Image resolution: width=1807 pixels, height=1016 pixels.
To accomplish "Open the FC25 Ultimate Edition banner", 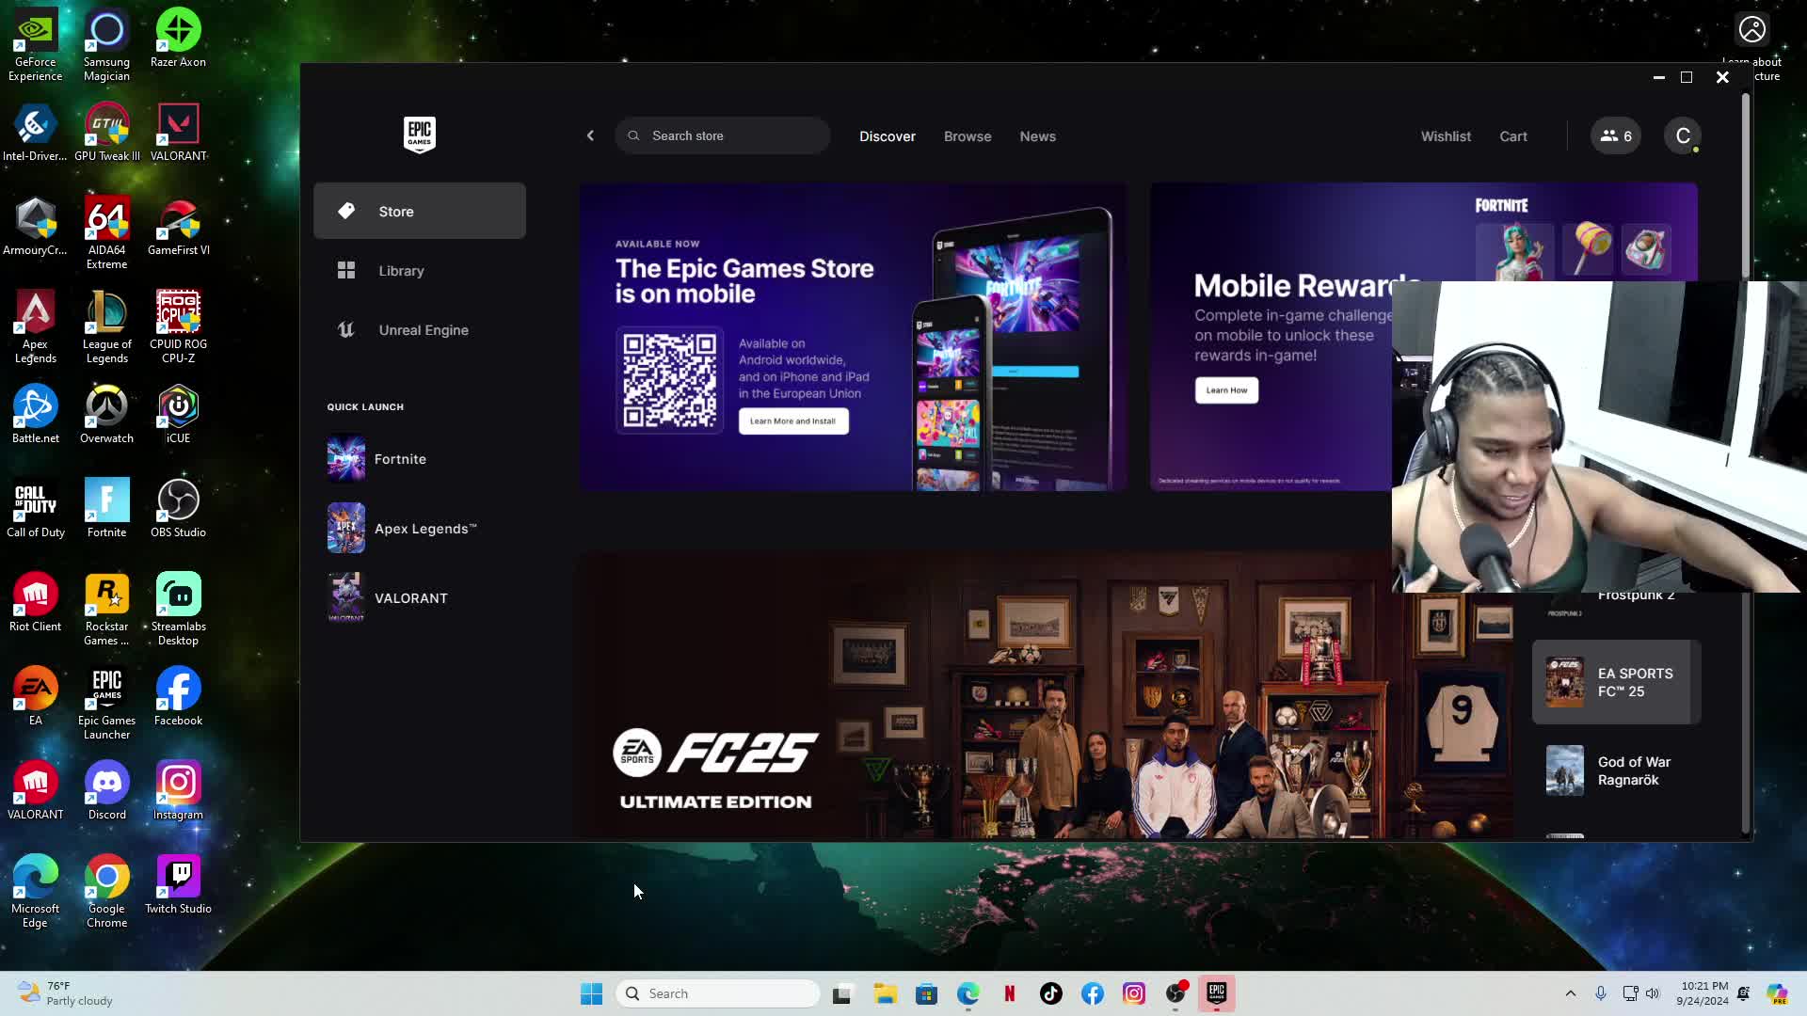I will pos(1045,696).
